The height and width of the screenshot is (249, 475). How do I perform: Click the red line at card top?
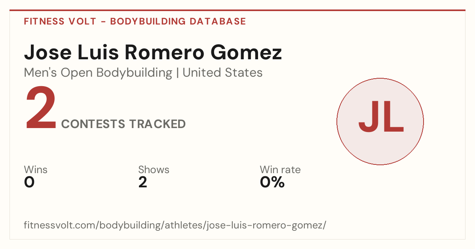coord(237,10)
